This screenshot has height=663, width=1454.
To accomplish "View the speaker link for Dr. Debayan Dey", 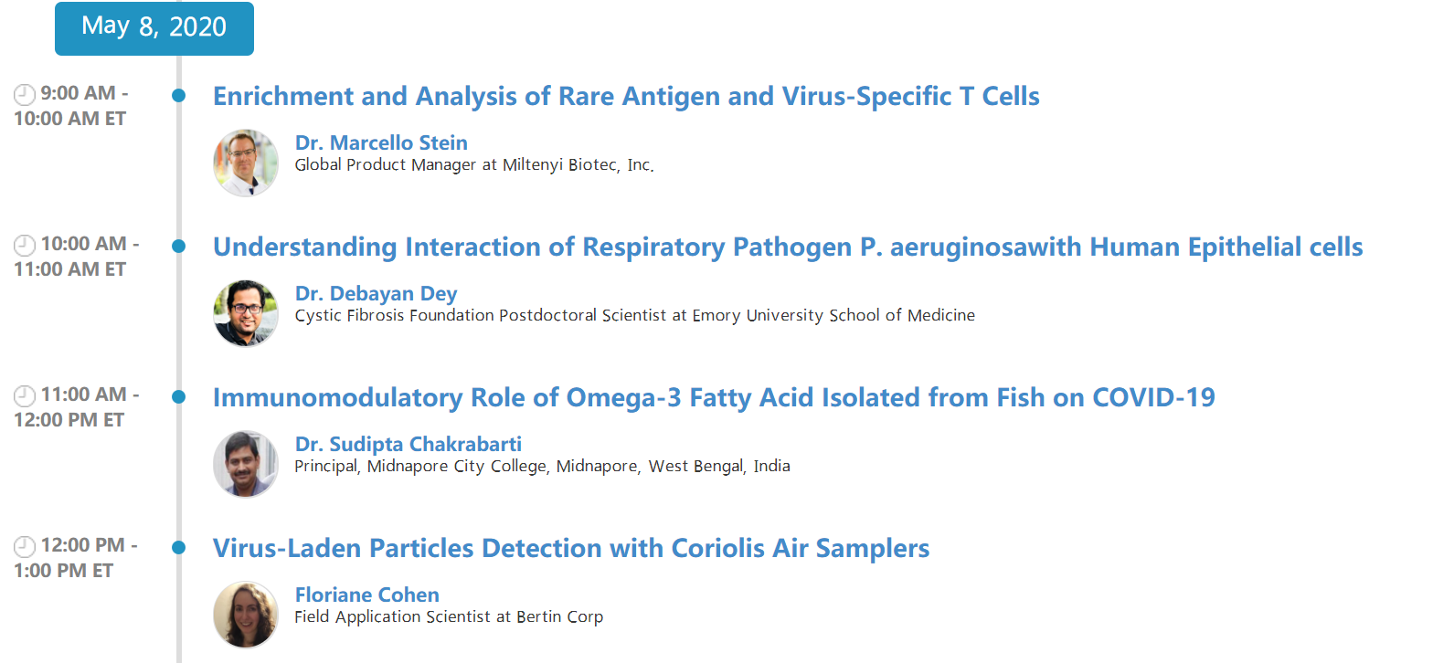I will (x=376, y=293).
